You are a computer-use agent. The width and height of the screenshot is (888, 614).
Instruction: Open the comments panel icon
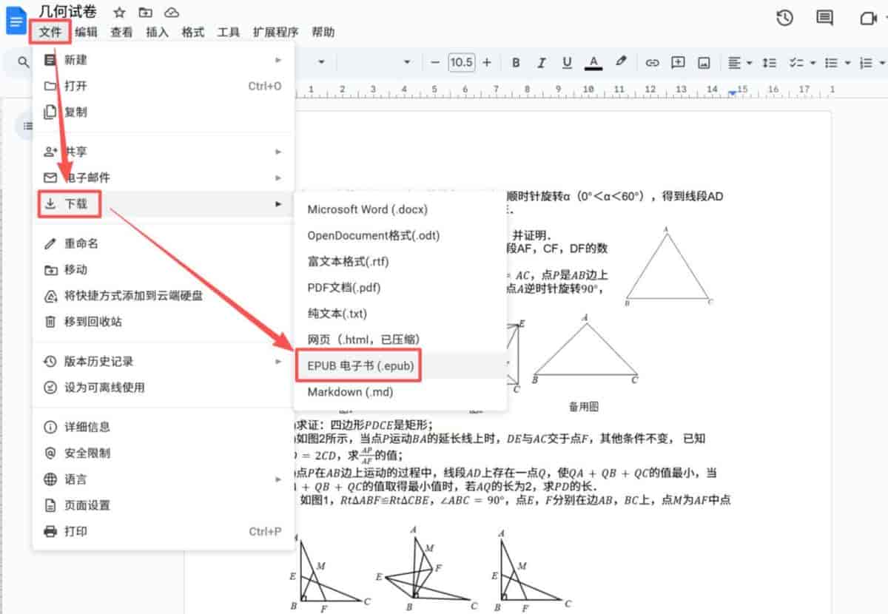pos(824,18)
